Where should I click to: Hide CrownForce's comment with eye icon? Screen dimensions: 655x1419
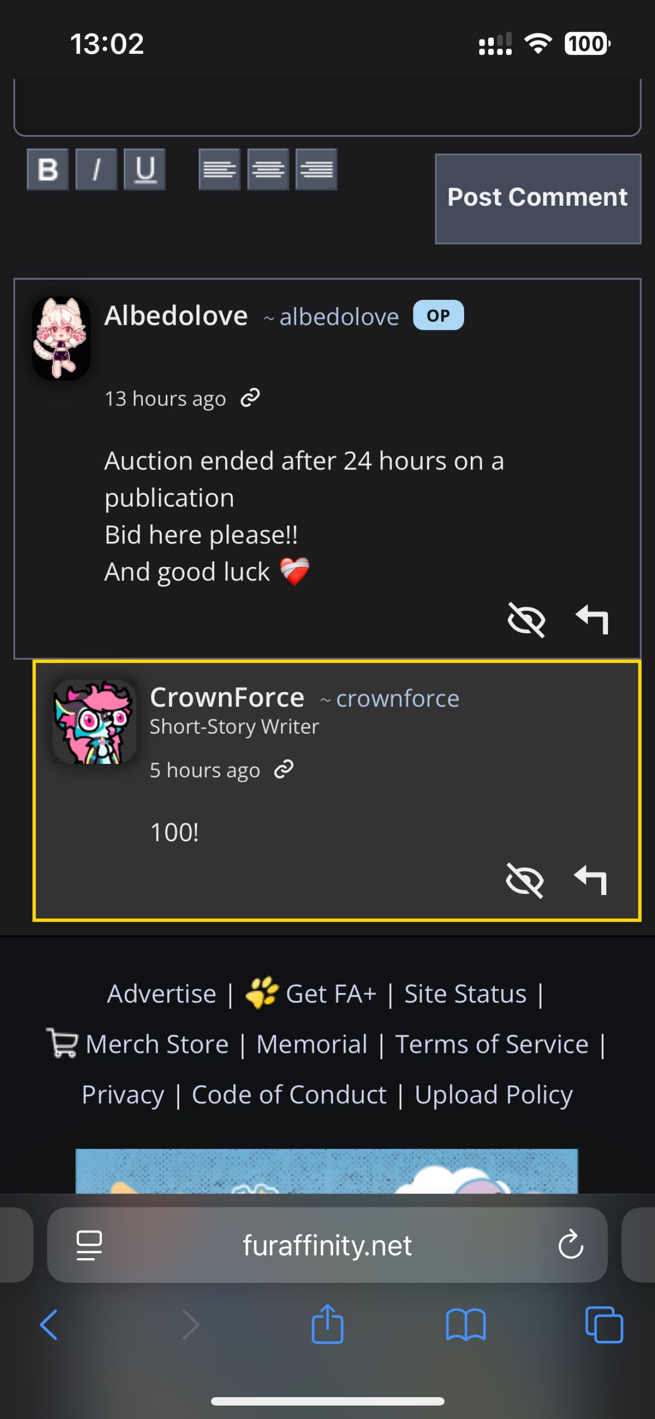[524, 880]
